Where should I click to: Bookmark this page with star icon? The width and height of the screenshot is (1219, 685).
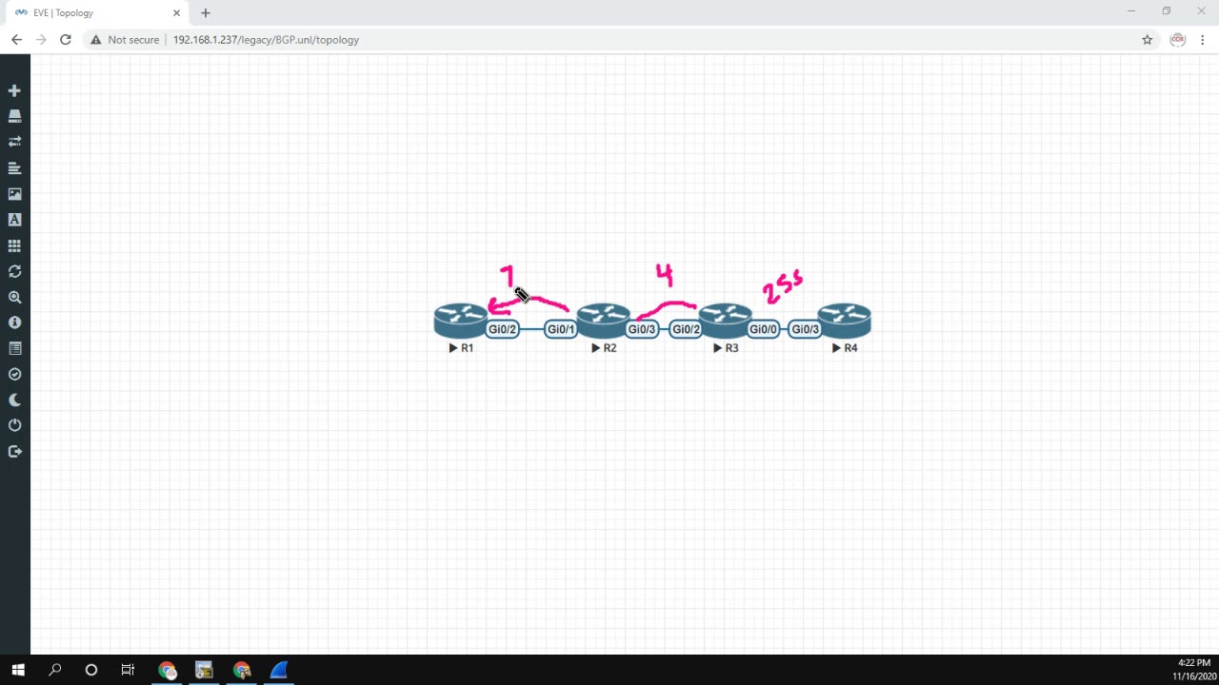pyautogui.click(x=1148, y=40)
